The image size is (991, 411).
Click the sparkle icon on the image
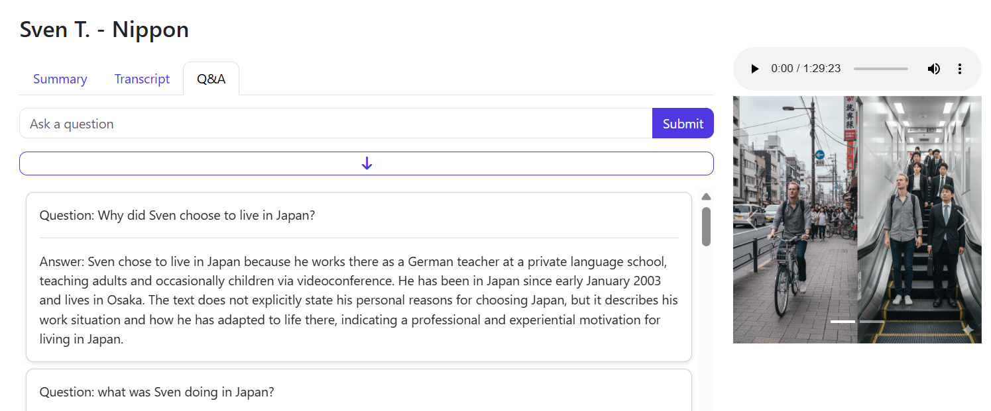968,330
